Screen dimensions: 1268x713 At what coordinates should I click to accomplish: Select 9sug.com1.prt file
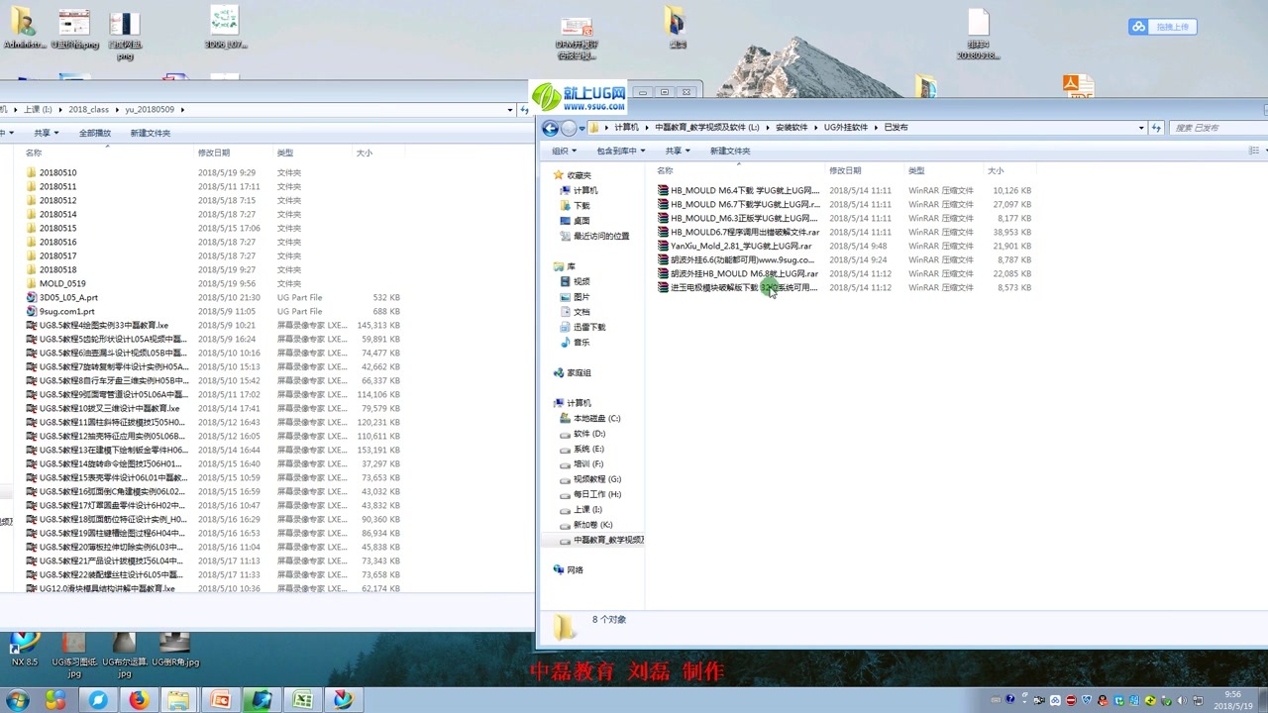[61, 311]
